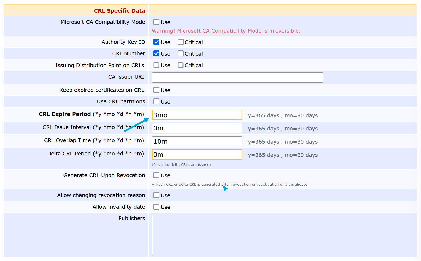Image resolution: width=421 pixels, height=261 pixels.
Task: Click the Delta CRL Period field
Action: (197, 154)
